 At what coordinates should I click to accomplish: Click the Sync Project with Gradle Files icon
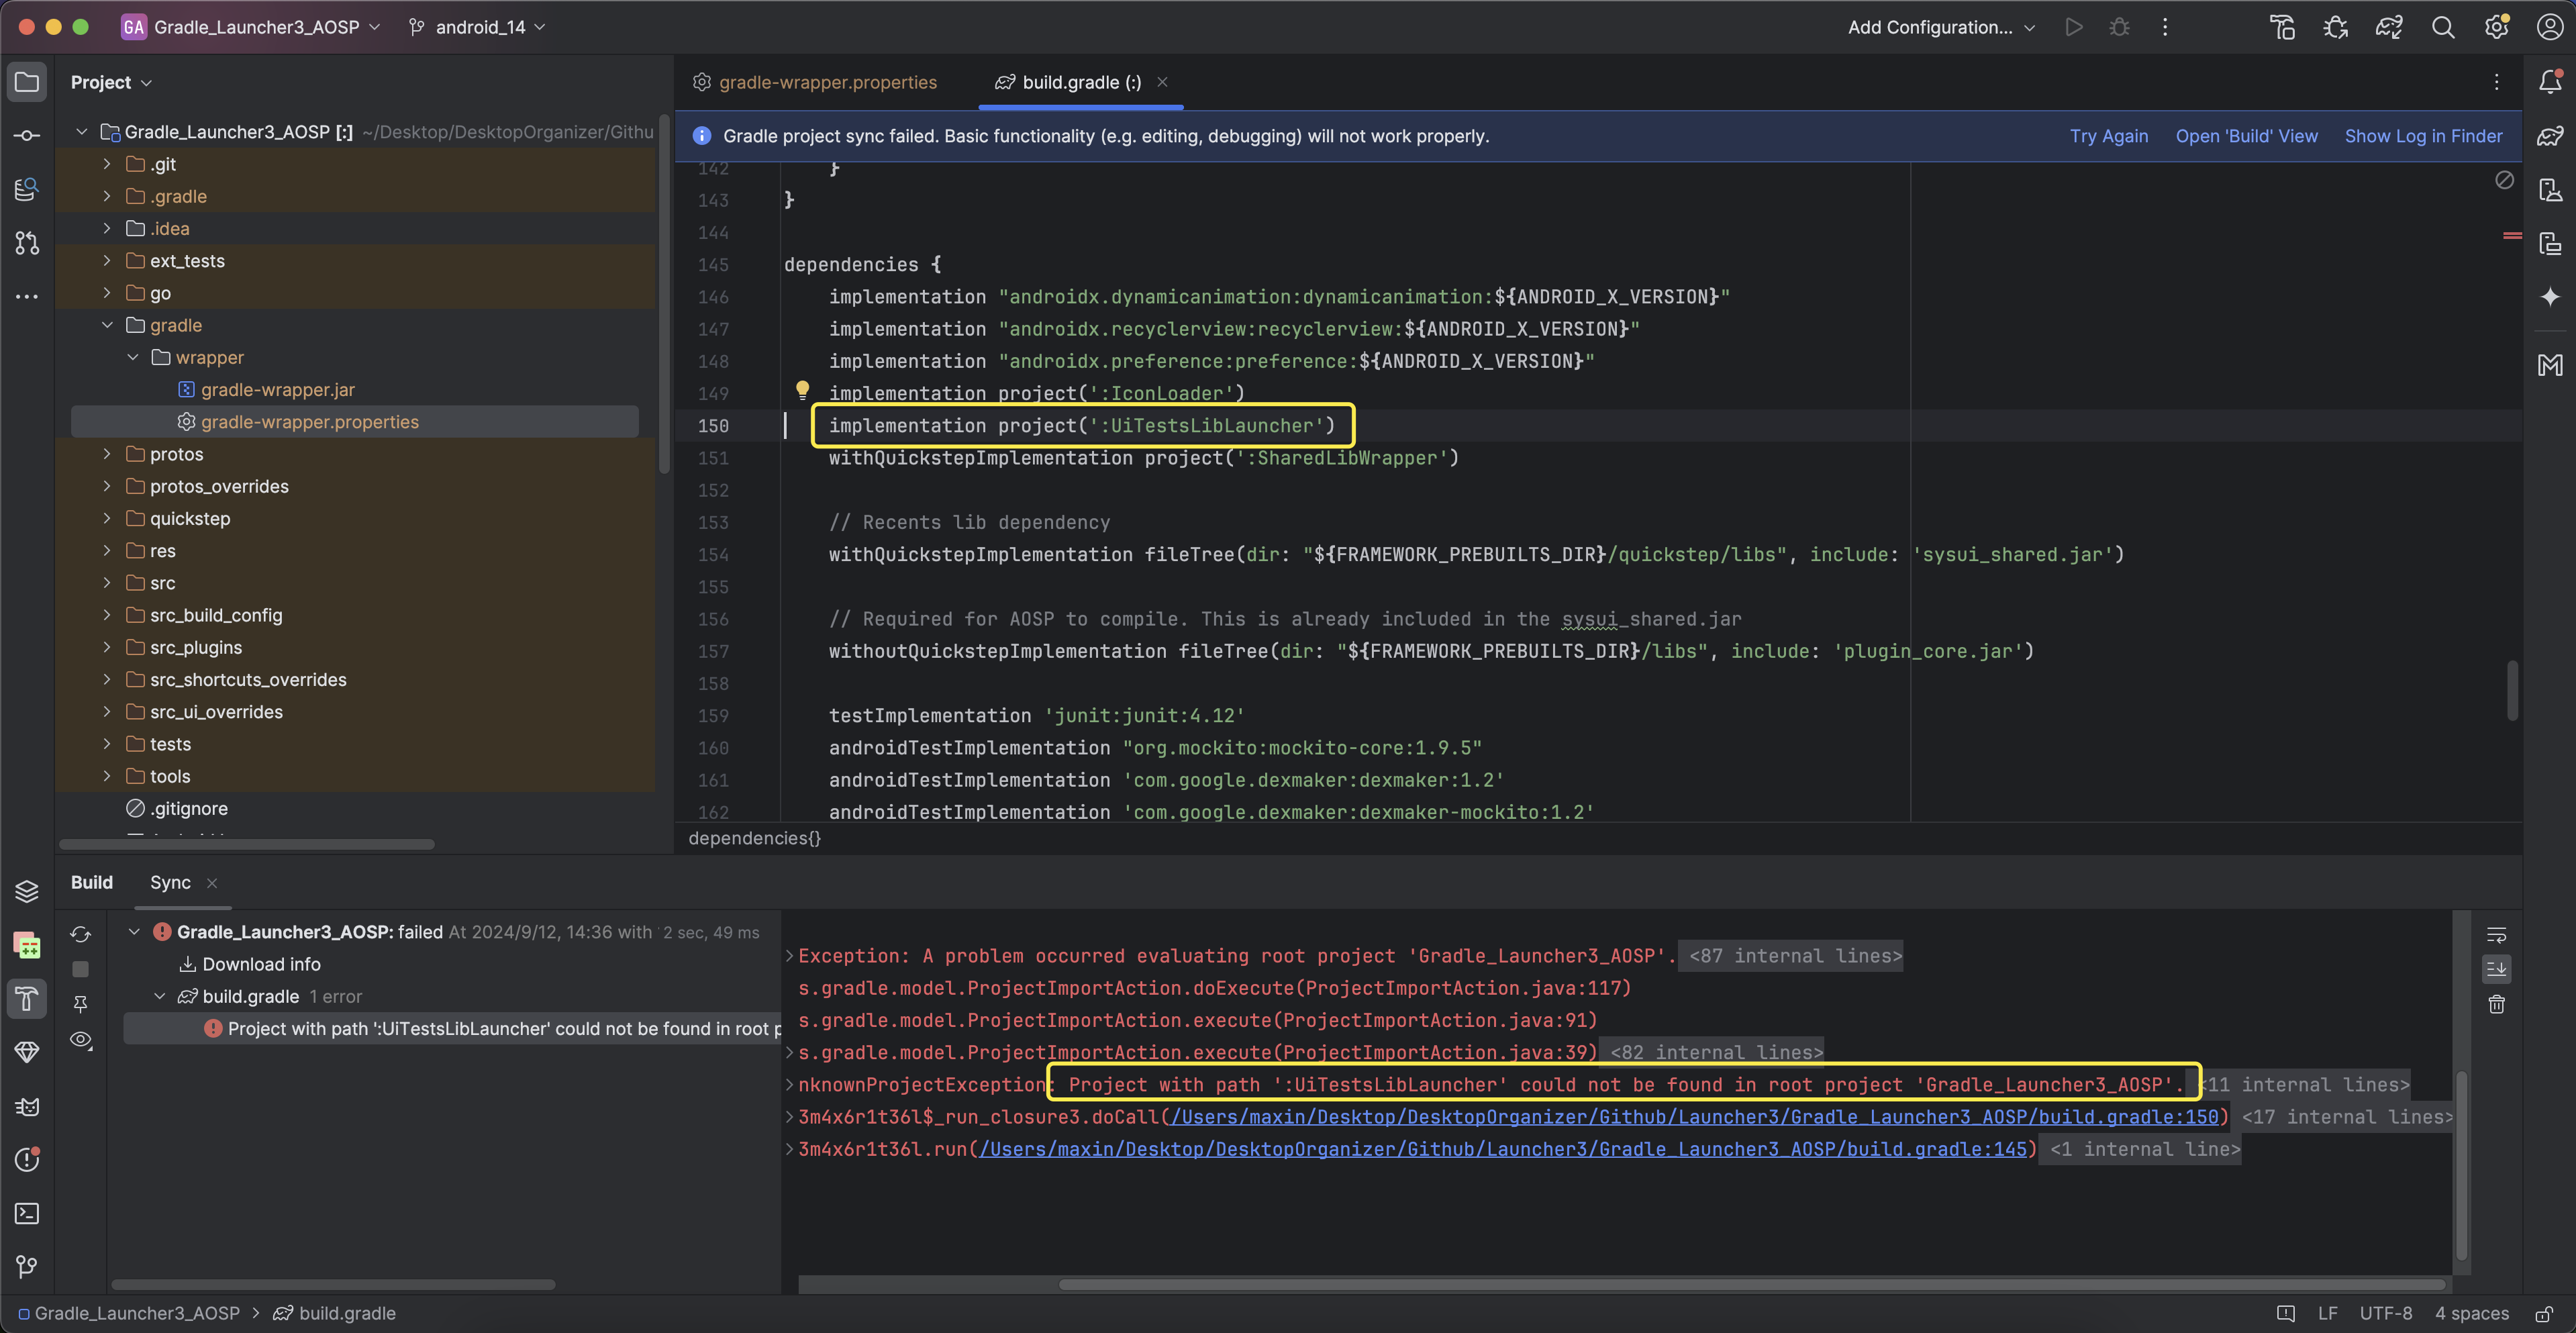(2389, 27)
